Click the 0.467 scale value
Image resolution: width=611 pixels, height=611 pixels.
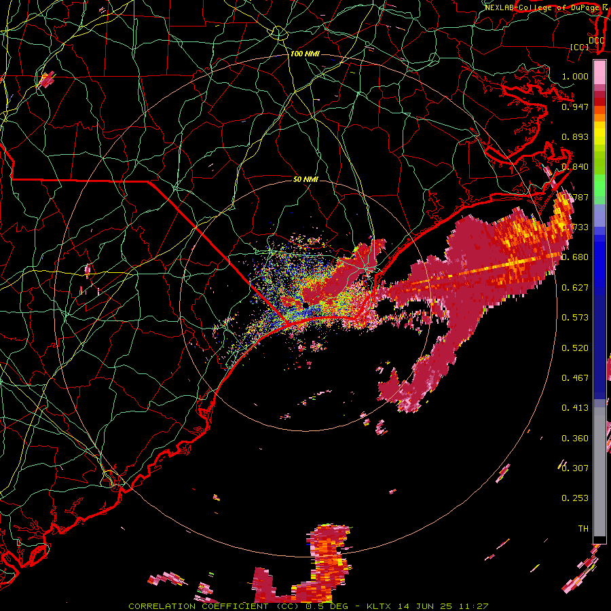575,378
